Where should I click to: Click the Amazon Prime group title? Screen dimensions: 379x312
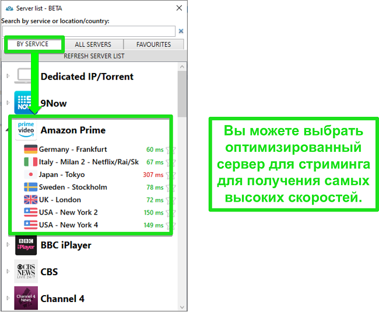pos(73,130)
